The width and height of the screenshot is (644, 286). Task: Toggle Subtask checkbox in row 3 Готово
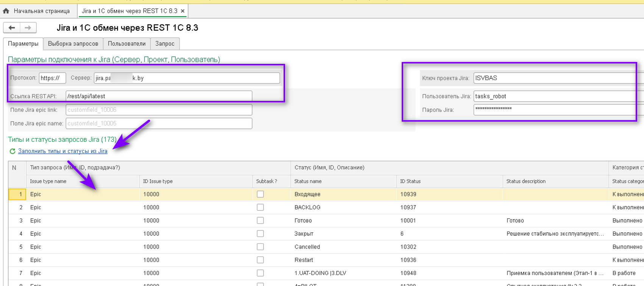coord(260,221)
